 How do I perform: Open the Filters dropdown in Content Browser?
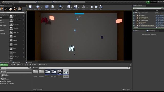(x=35, y=68)
